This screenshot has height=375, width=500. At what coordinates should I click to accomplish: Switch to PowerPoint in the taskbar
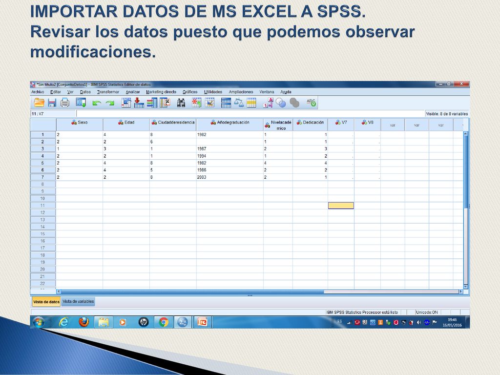point(203,322)
